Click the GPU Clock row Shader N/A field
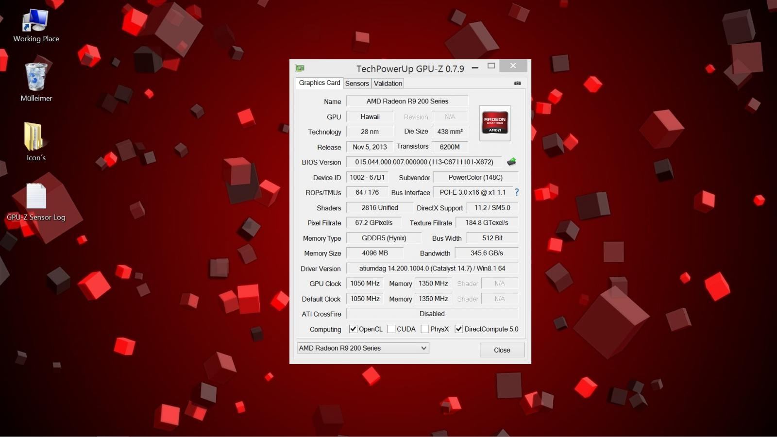The height and width of the screenshot is (437, 777). pos(499,284)
